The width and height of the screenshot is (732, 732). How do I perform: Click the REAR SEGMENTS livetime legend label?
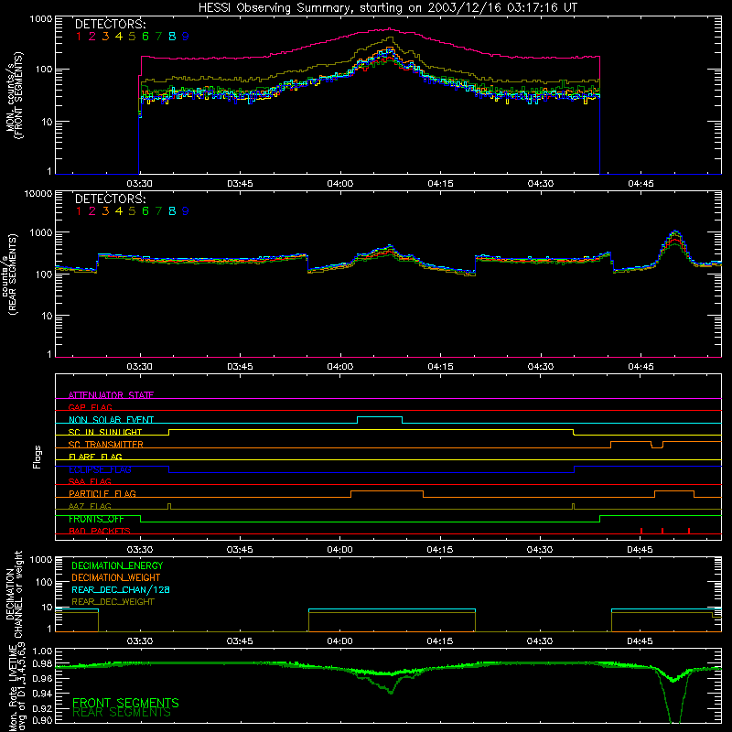point(122,713)
